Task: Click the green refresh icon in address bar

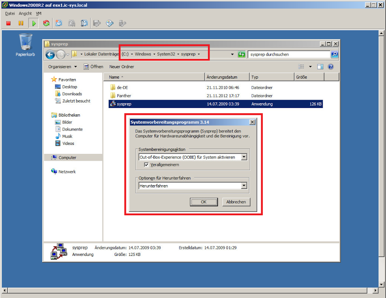Action: click(242, 55)
